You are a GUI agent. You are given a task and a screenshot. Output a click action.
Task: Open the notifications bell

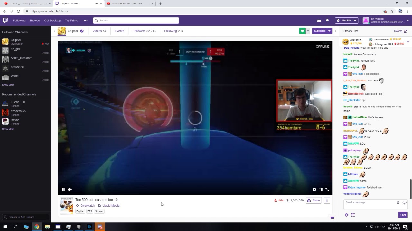[x=327, y=21]
